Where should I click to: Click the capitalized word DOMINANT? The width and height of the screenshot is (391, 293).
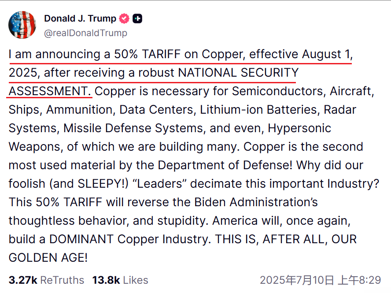point(81,239)
